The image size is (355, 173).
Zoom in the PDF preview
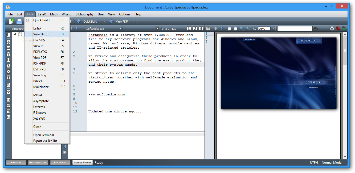(242, 28)
